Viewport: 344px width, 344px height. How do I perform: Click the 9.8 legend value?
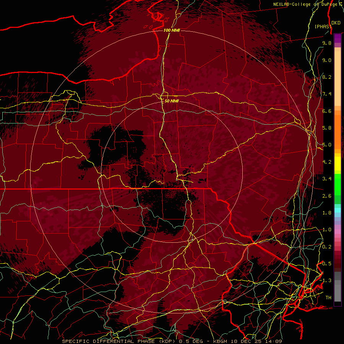pos(327,43)
